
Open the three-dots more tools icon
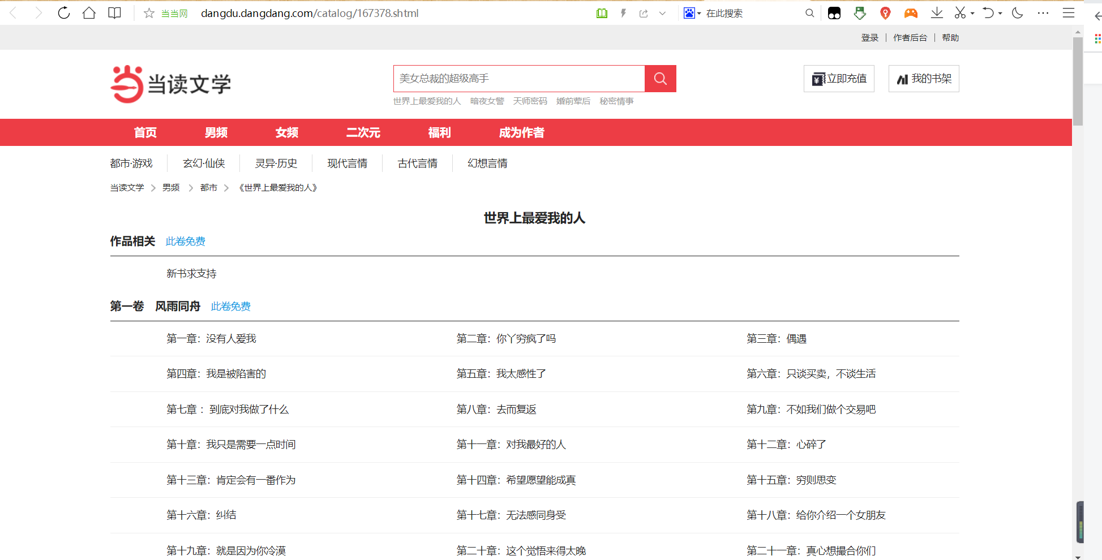tap(1043, 13)
